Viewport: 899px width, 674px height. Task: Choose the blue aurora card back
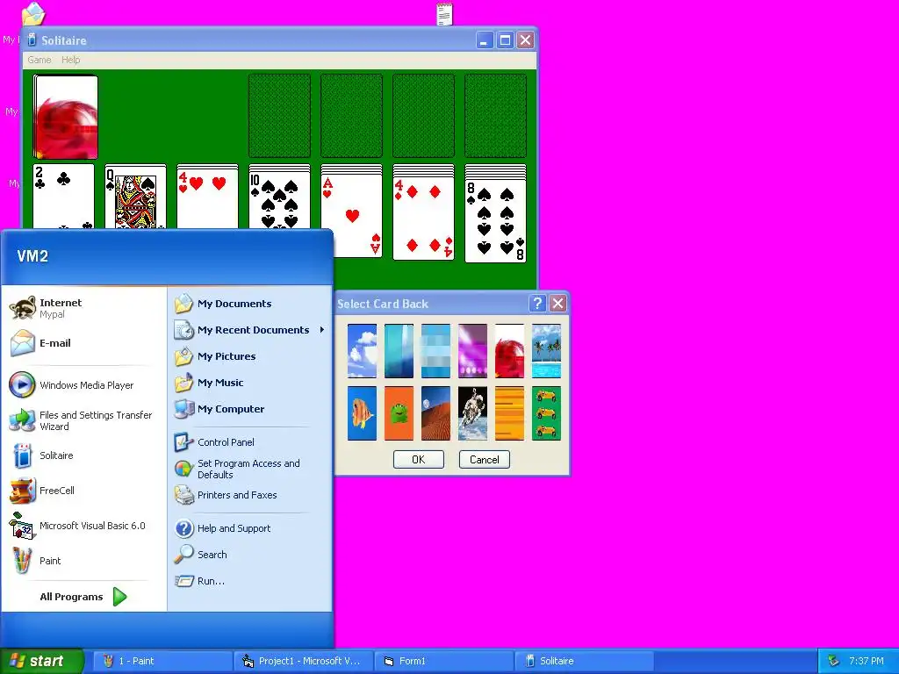tap(399, 351)
